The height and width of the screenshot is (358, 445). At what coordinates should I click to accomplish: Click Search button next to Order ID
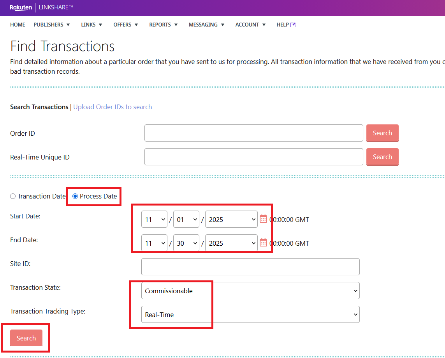tap(382, 133)
